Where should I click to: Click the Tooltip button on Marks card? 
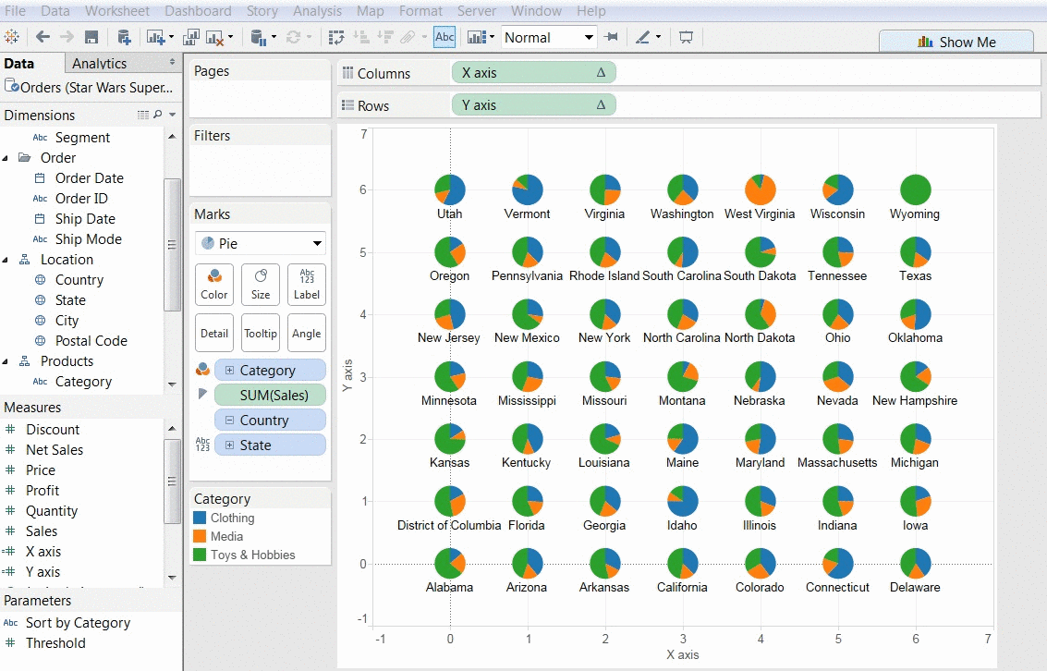261,333
